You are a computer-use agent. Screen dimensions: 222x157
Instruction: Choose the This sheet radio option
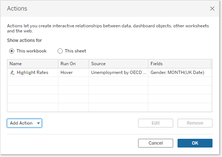point(60,51)
